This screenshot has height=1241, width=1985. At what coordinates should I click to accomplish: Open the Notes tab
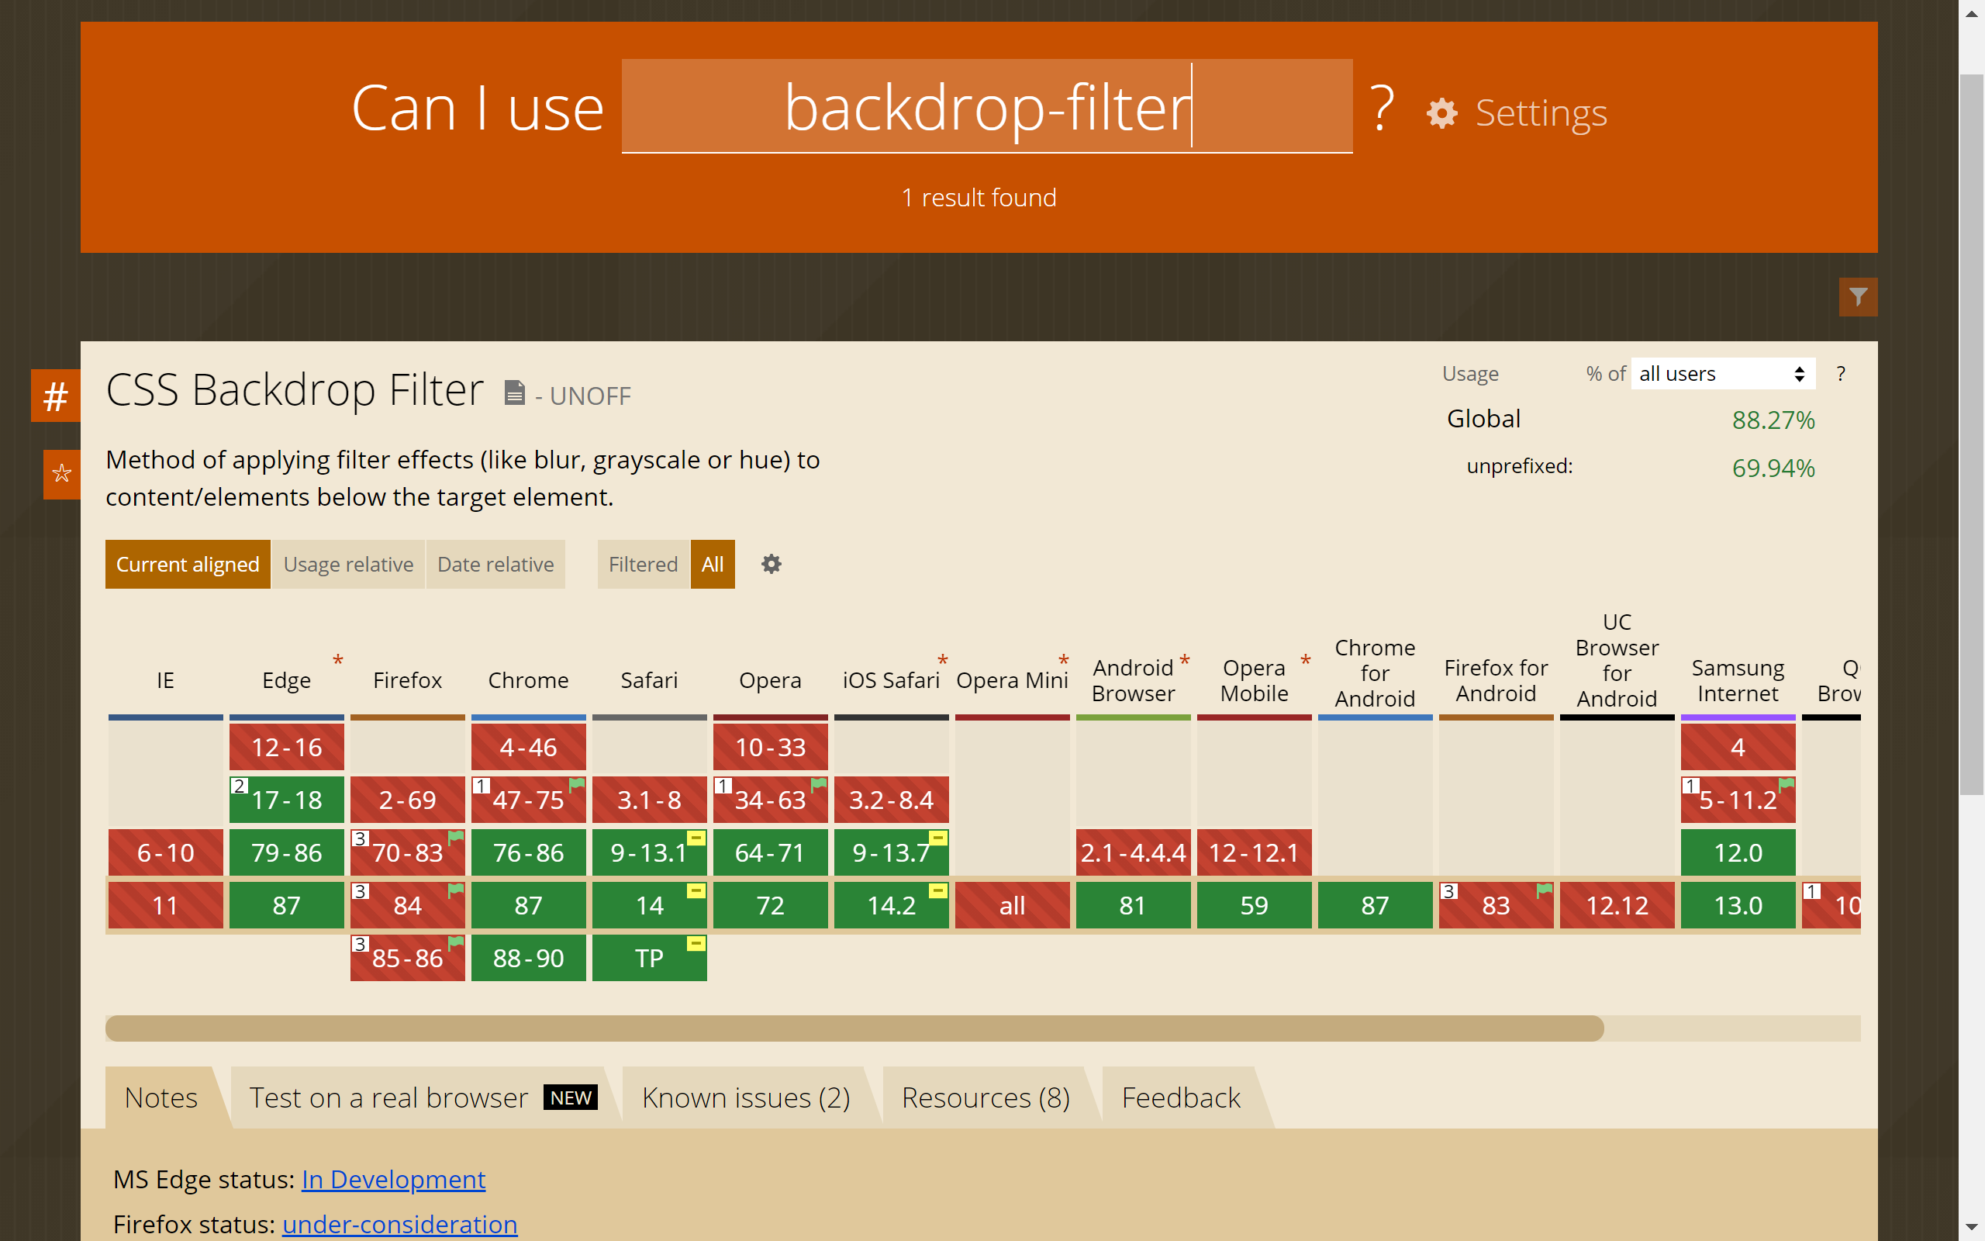coord(161,1098)
